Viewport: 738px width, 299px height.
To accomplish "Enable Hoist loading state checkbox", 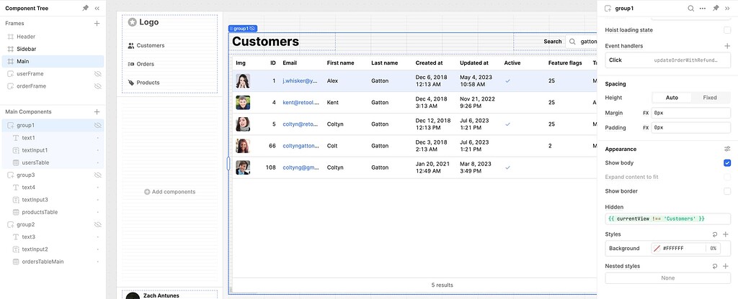I will coord(727,30).
